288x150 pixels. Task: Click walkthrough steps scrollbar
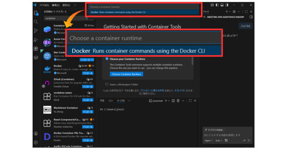tap(192, 61)
